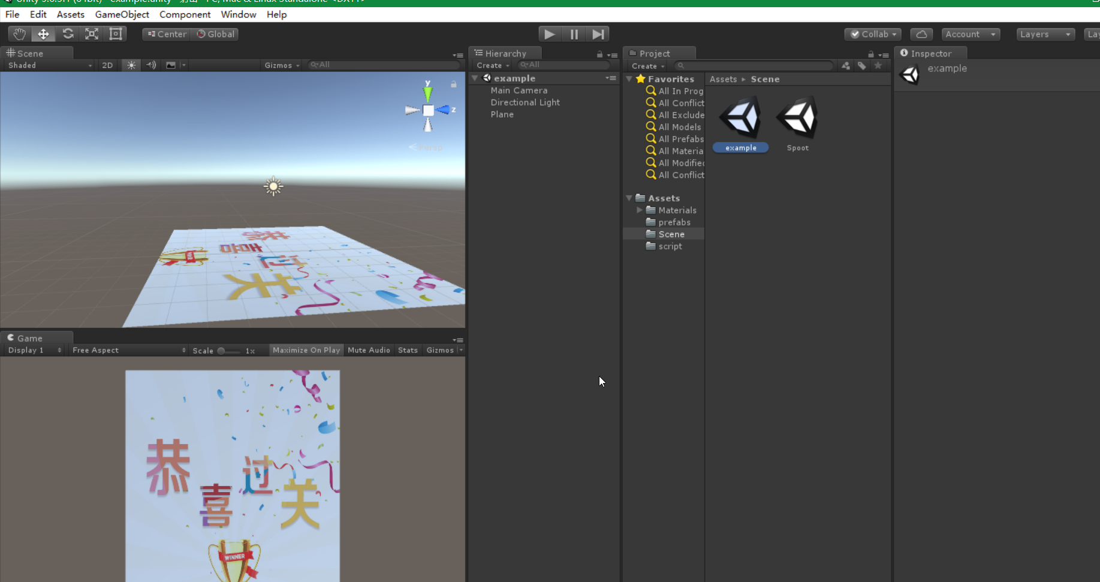This screenshot has width=1100, height=582.
Task: Toggle 2D view mode in Scene view
Action: coord(107,65)
